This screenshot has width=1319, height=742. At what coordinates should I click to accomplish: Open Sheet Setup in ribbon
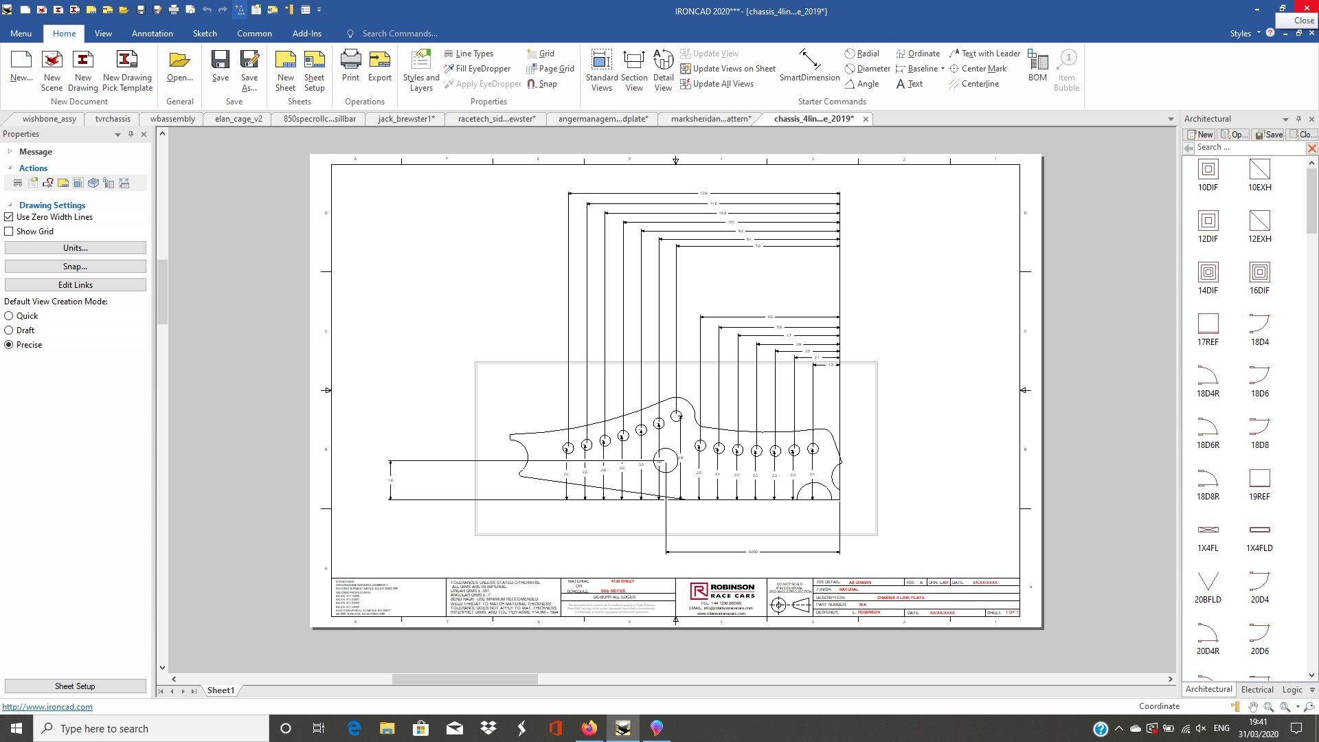pyautogui.click(x=314, y=71)
